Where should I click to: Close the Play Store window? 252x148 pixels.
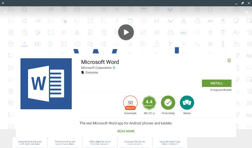(x=248, y=3)
